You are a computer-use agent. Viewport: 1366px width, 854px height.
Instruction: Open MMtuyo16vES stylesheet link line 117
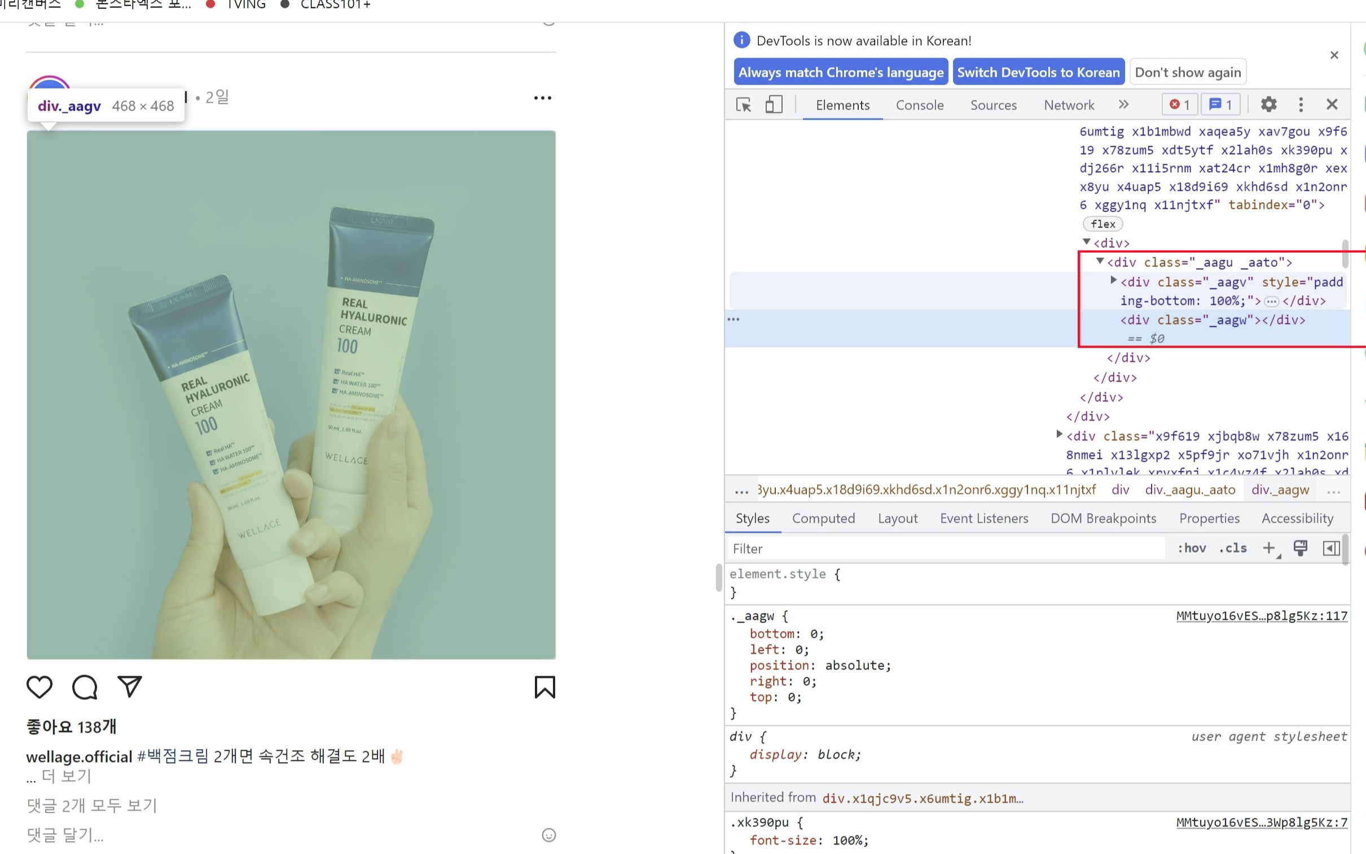click(x=1261, y=616)
